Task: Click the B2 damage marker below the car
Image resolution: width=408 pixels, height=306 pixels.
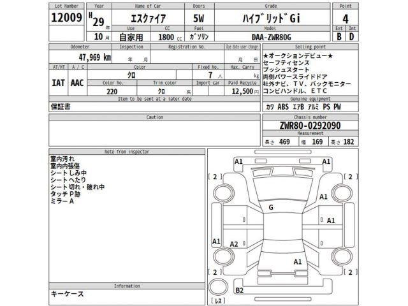Action: click(x=239, y=291)
